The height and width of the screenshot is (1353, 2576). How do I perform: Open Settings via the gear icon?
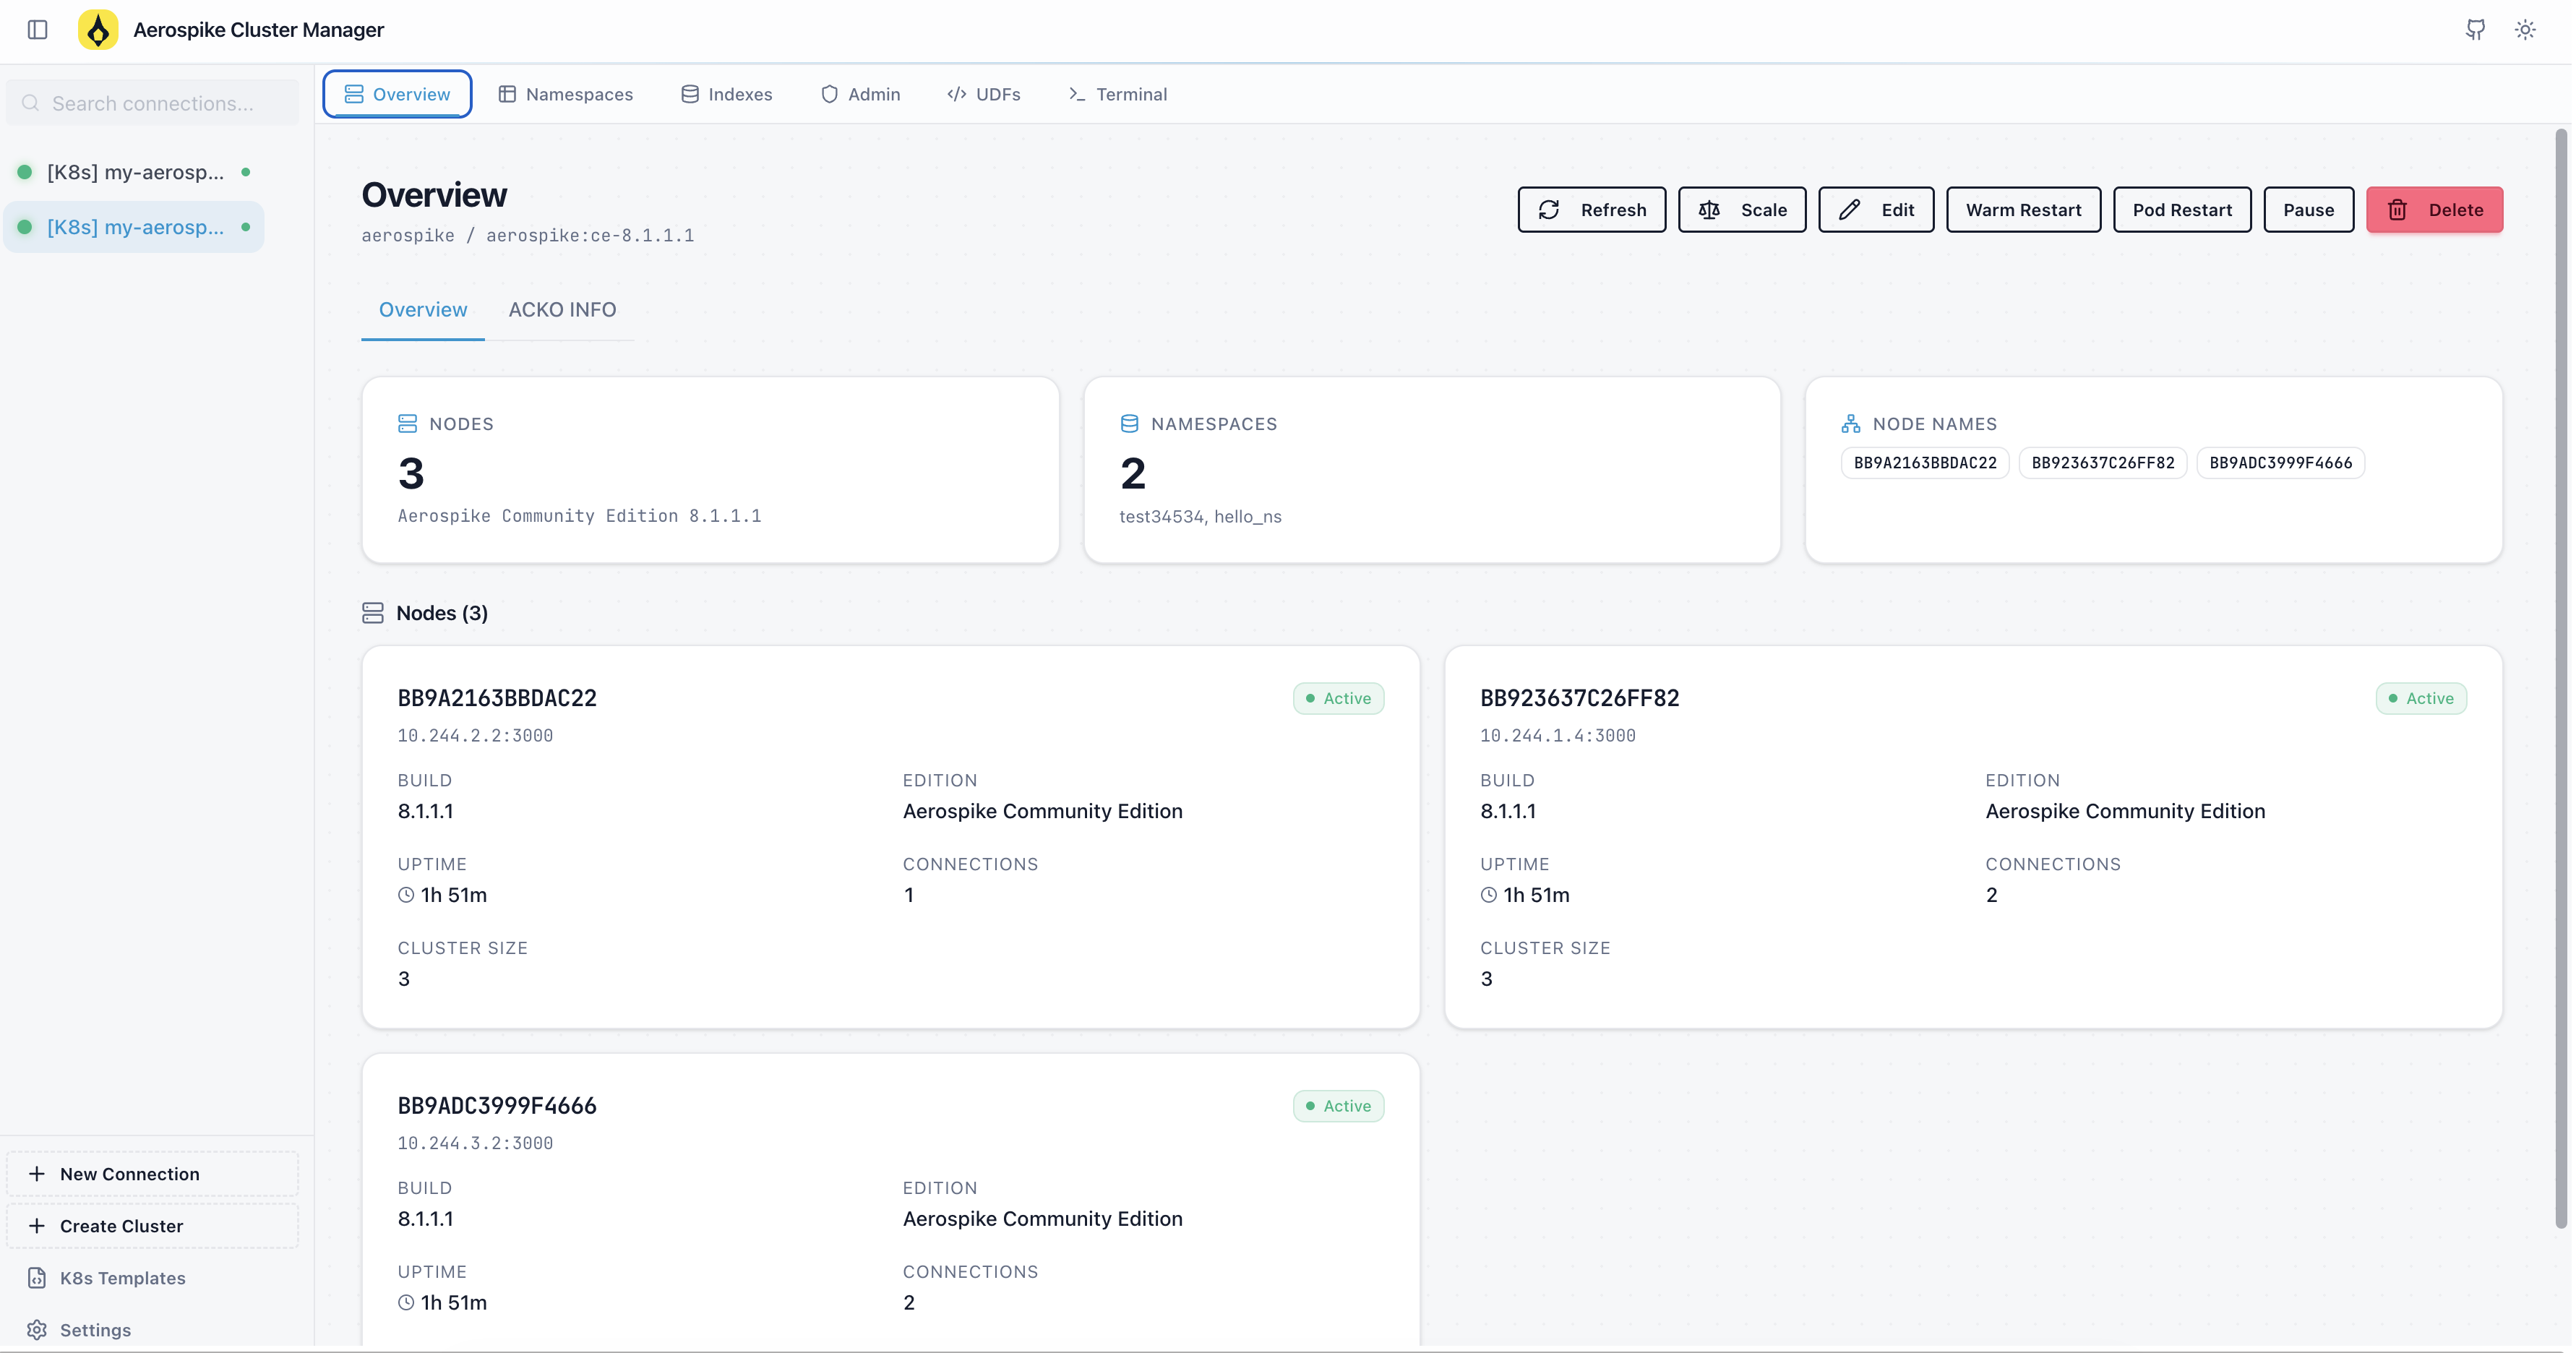pos(37,1330)
